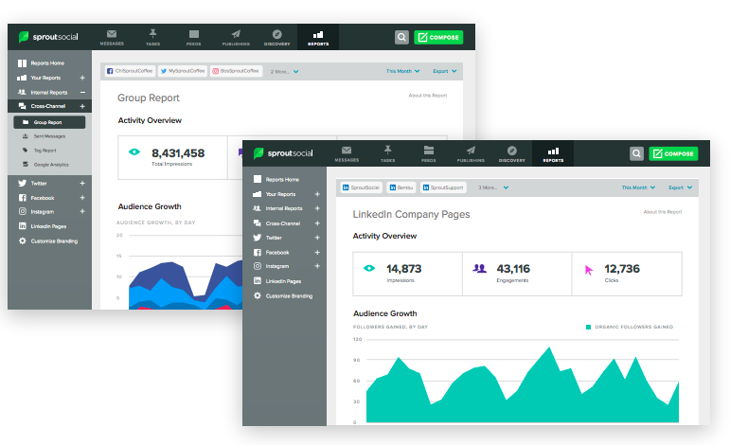The width and height of the screenshot is (730, 445).
Task: Click Total Impressions eye icon in Group Report
Action: click(134, 151)
